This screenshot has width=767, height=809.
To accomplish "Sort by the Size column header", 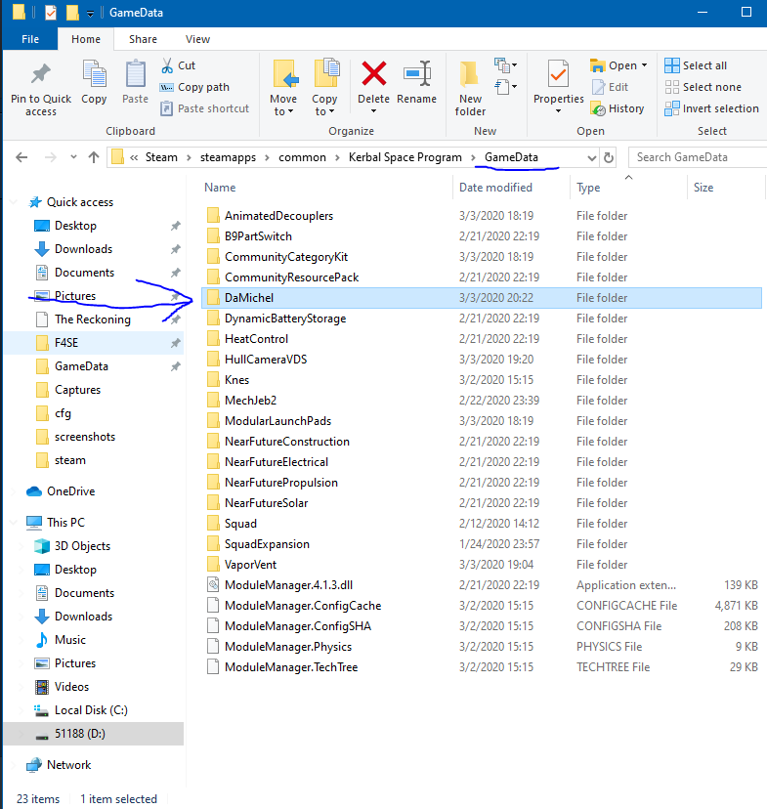I will [x=703, y=188].
